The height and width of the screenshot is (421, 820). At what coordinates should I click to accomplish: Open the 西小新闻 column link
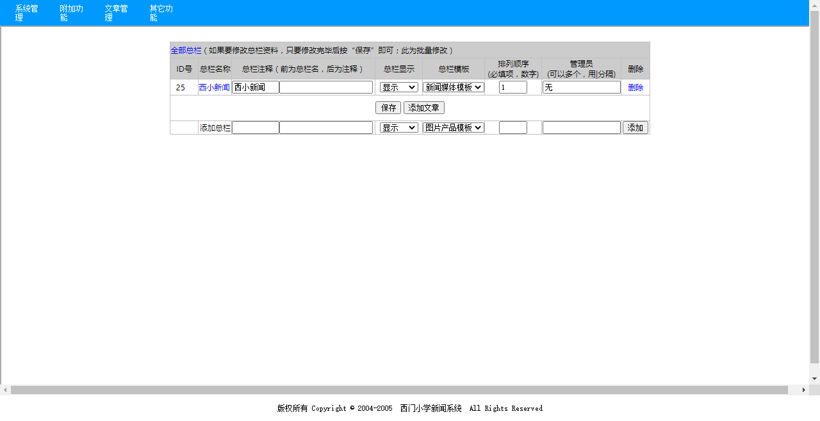click(x=214, y=87)
